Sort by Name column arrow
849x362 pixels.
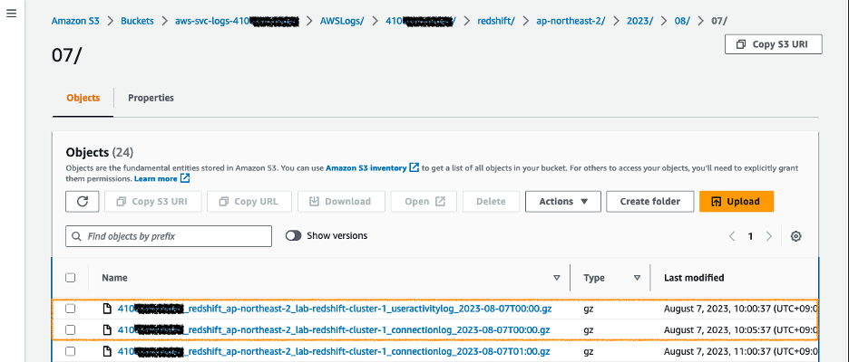coord(556,278)
